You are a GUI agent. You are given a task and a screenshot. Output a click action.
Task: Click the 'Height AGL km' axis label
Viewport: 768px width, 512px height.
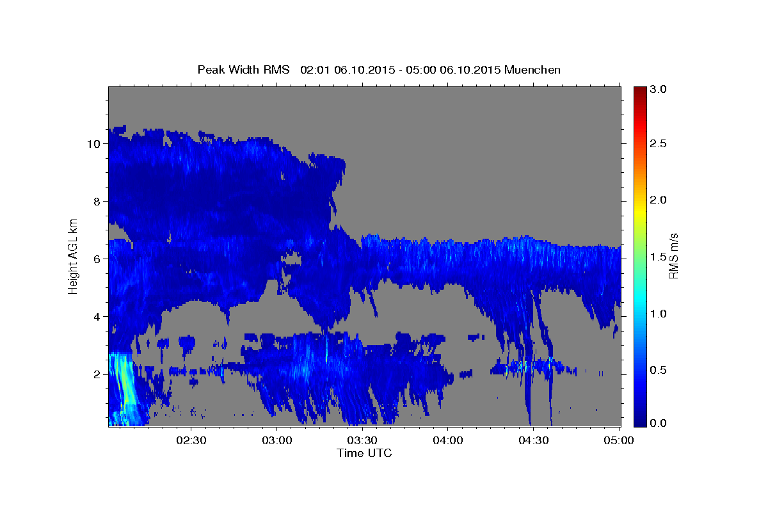click(x=74, y=256)
